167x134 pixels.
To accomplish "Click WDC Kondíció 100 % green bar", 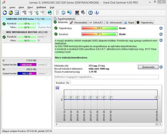I will pos(27,37).
